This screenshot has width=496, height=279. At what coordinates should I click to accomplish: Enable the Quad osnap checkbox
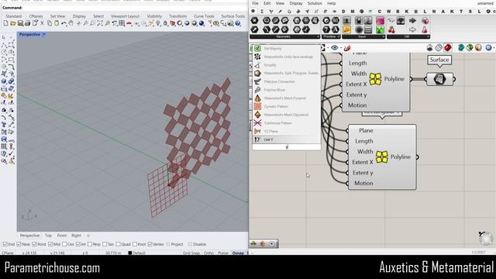tap(118, 244)
